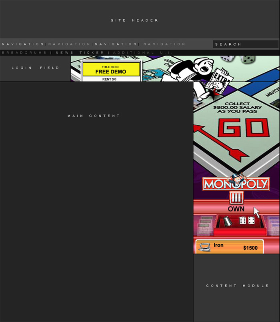This screenshot has width=280, height=322.
Task: Click the Main Content label
Action: [94, 116]
